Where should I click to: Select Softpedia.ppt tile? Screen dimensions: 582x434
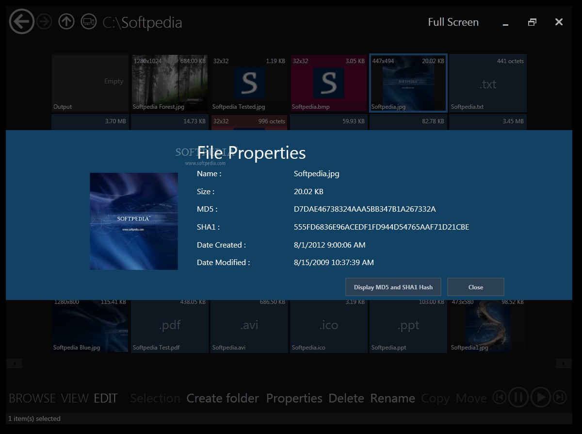click(408, 326)
